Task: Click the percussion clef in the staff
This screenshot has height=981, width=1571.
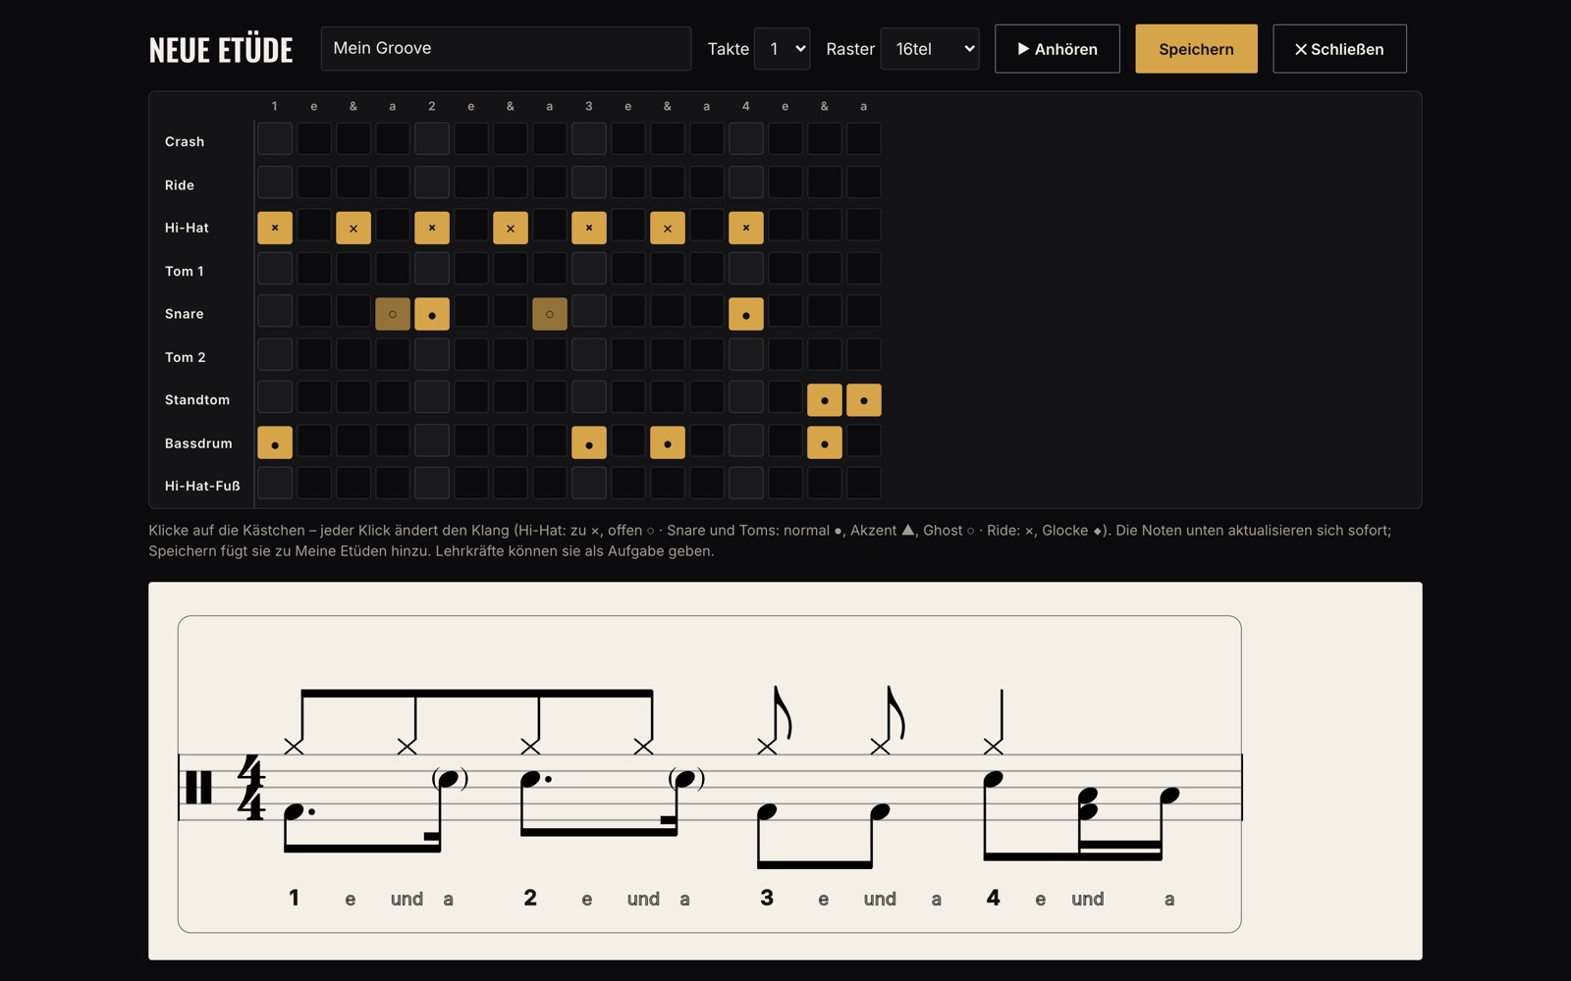Action: pos(198,787)
